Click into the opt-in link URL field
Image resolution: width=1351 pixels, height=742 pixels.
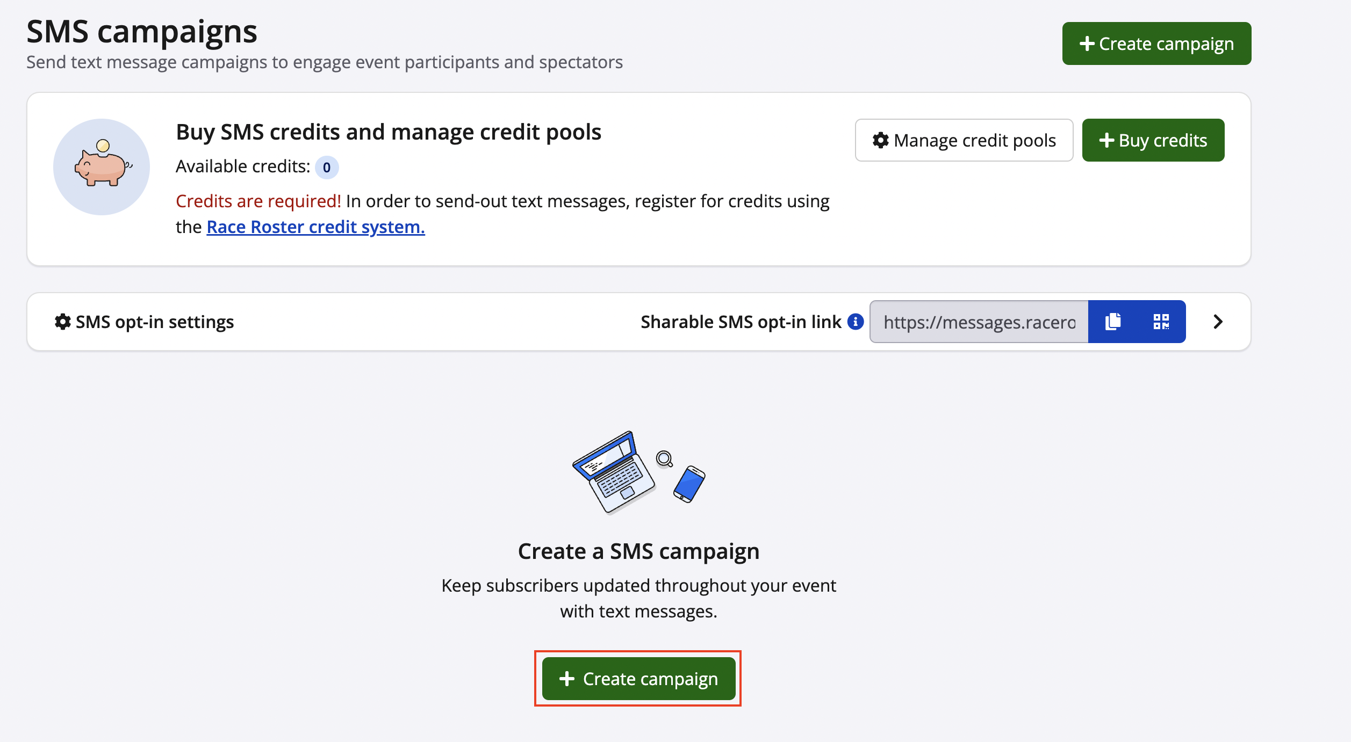pos(979,322)
